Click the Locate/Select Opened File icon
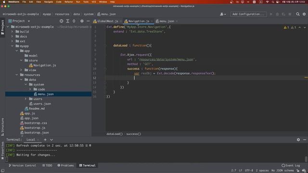The height and width of the screenshot is (173, 308). (61, 21)
